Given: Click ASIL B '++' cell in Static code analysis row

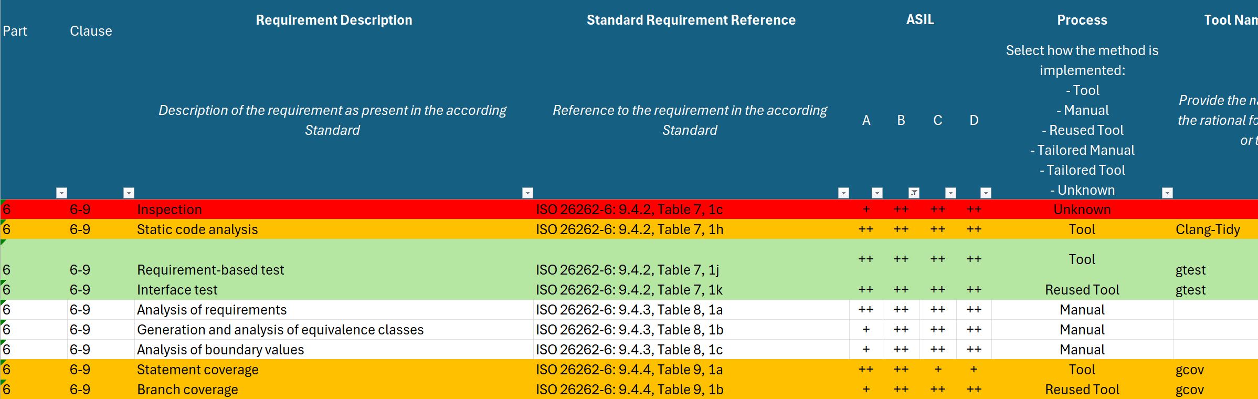Looking at the screenshot, I should (901, 229).
